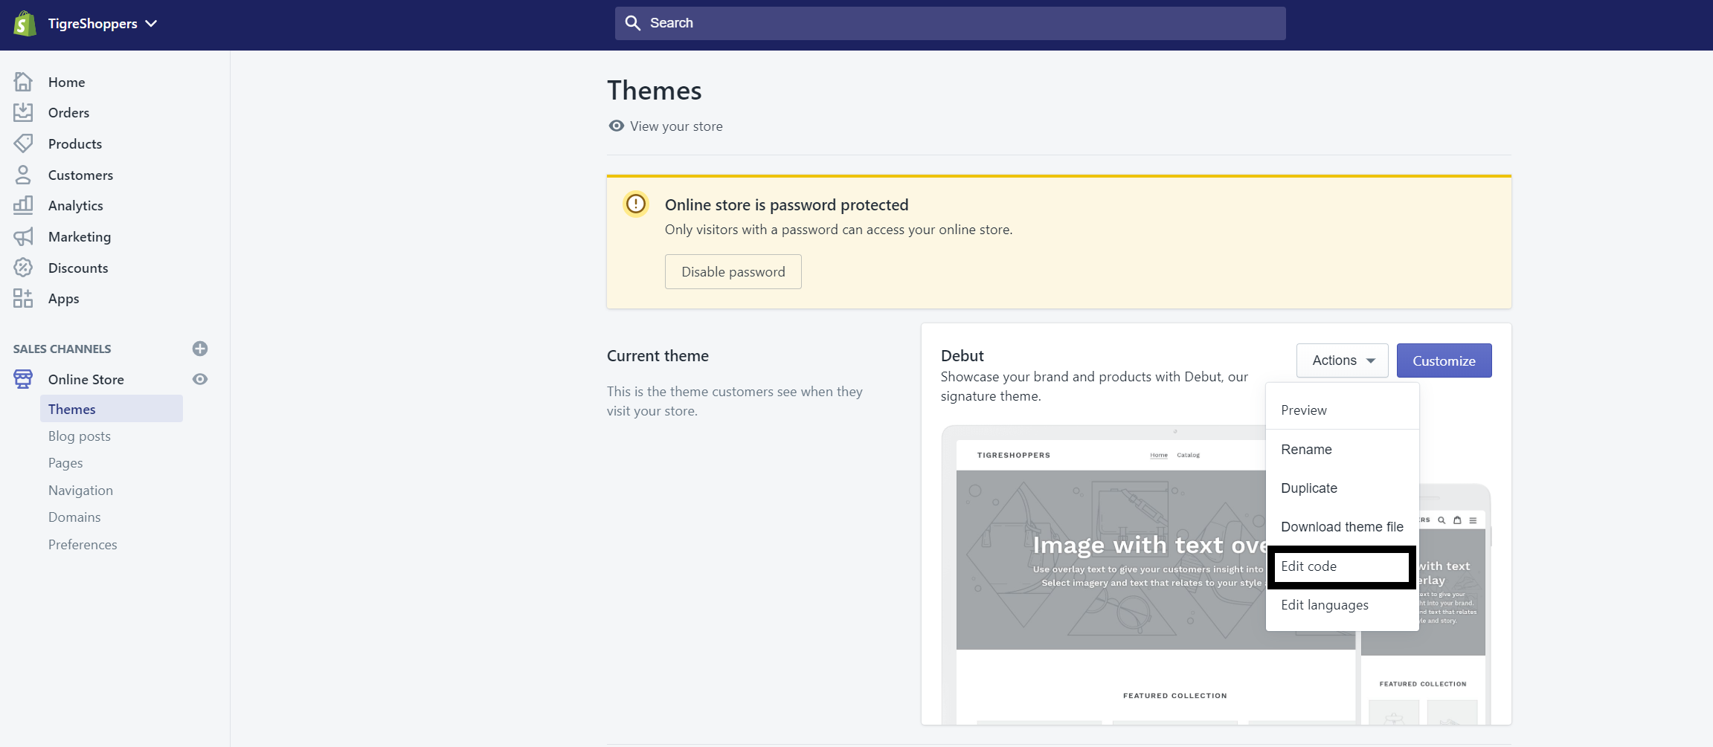Expand the TigreShoppers store switcher chevron
Viewport: 1713px width, 747px height.
tap(152, 23)
